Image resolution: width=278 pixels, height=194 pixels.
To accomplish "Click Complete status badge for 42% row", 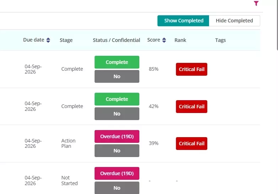I will pyautogui.click(x=117, y=99).
